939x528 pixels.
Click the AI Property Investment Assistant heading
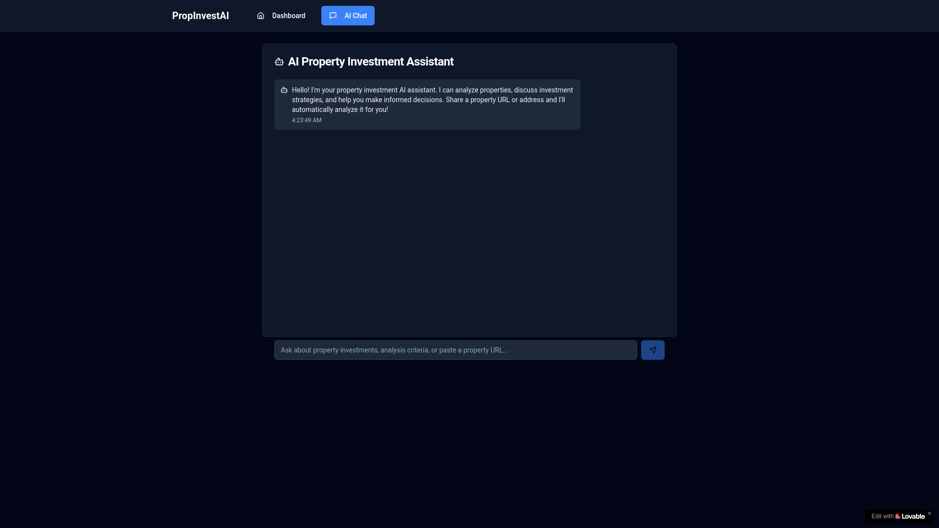click(371, 62)
